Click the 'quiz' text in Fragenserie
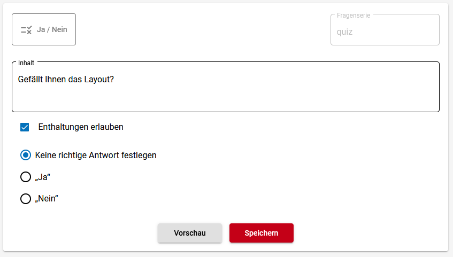This screenshot has width=453, height=257. click(x=344, y=32)
